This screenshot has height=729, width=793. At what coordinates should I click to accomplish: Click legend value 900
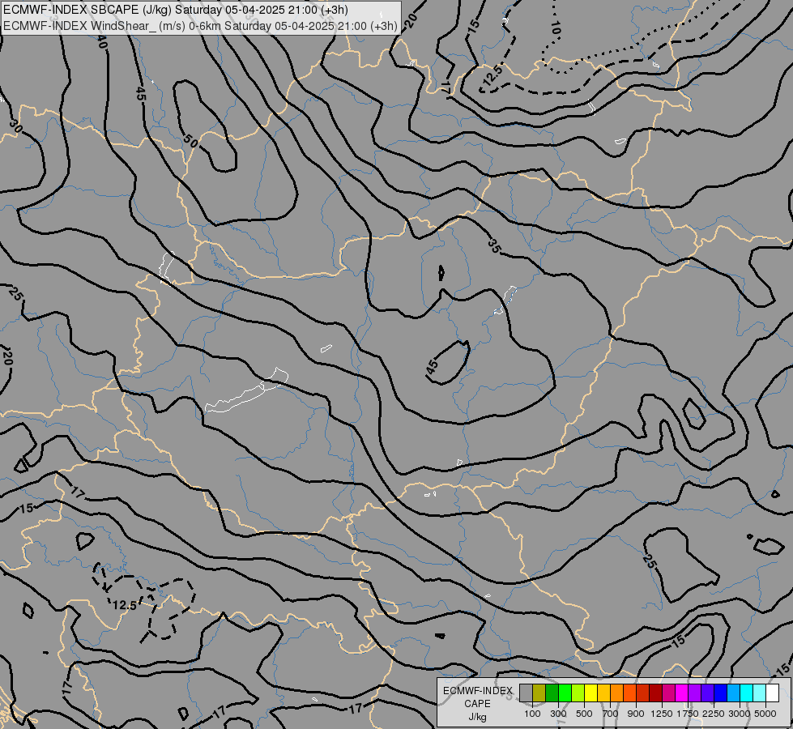point(636,714)
